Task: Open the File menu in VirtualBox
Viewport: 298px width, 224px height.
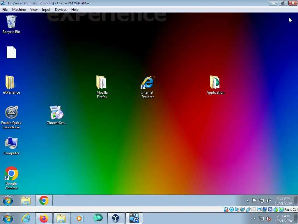Action: coord(5,10)
